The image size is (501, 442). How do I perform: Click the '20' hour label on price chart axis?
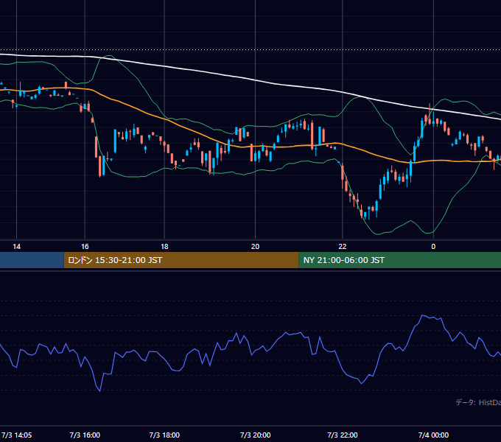coord(255,247)
